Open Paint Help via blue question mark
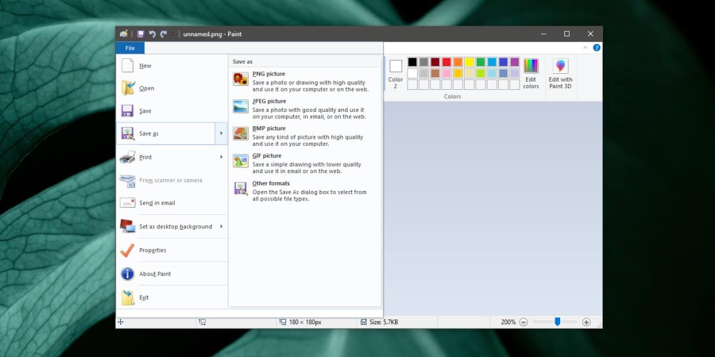The image size is (715, 357). click(x=596, y=48)
